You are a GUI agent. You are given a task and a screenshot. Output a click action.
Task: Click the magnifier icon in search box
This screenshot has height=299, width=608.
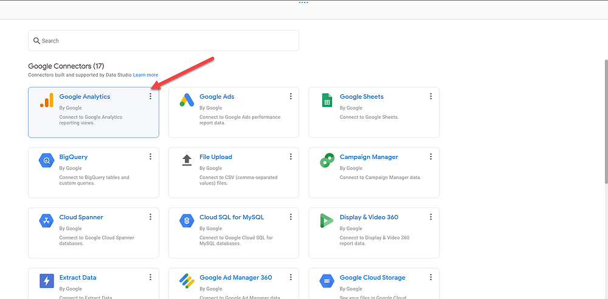(x=37, y=41)
